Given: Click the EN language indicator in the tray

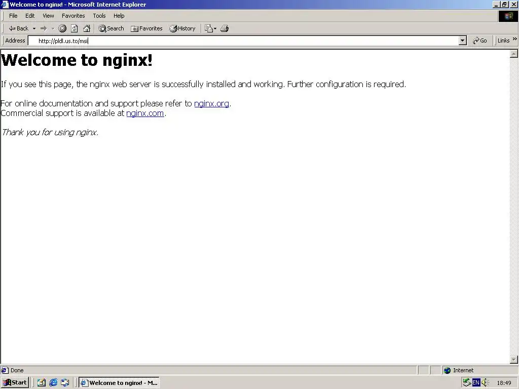Looking at the screenshot, I should 476,383.
